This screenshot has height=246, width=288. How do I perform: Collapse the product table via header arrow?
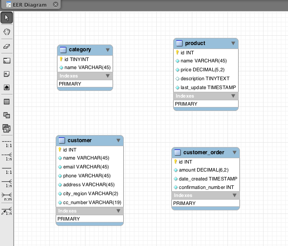pyautogui.click(x=233, y=43)
